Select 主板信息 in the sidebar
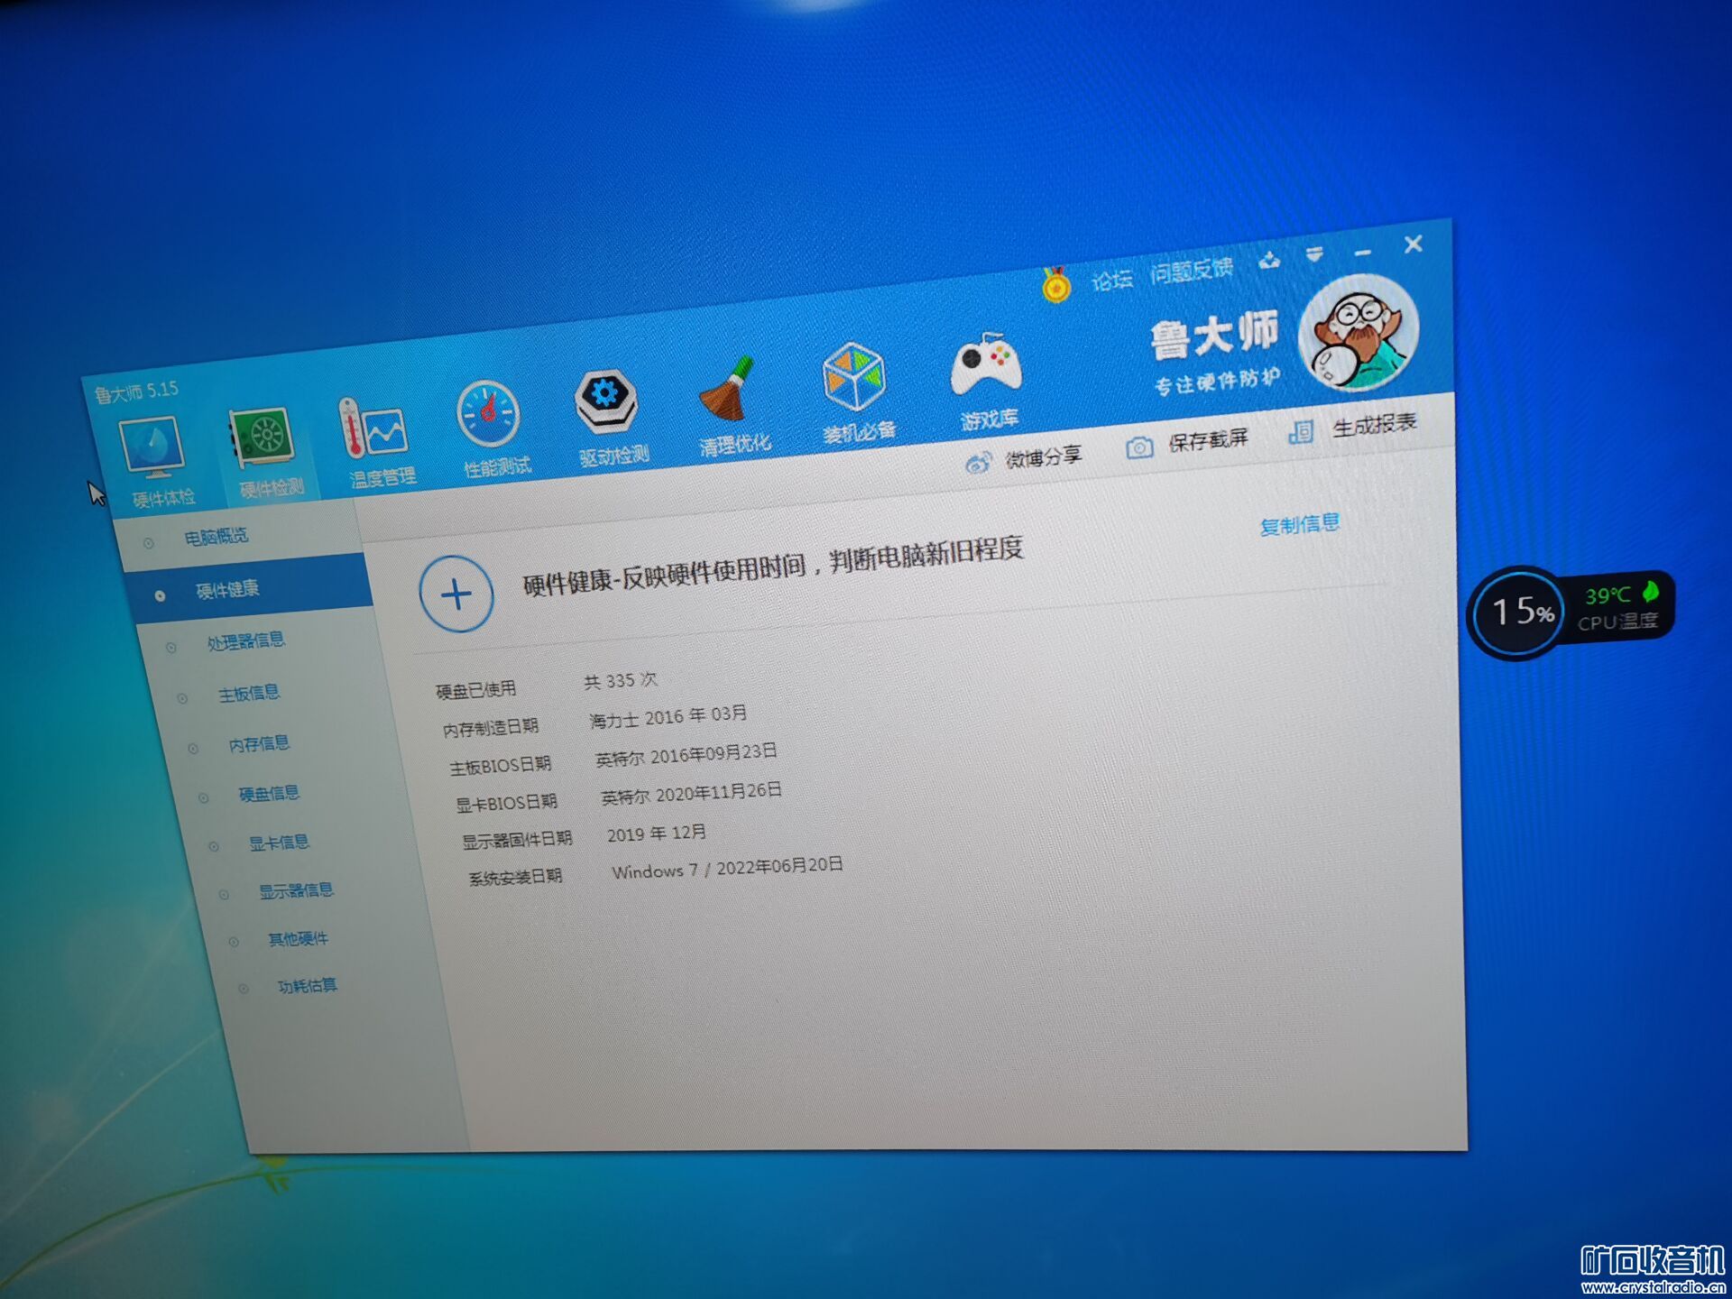1732x1299 pixels. point(248,694)
